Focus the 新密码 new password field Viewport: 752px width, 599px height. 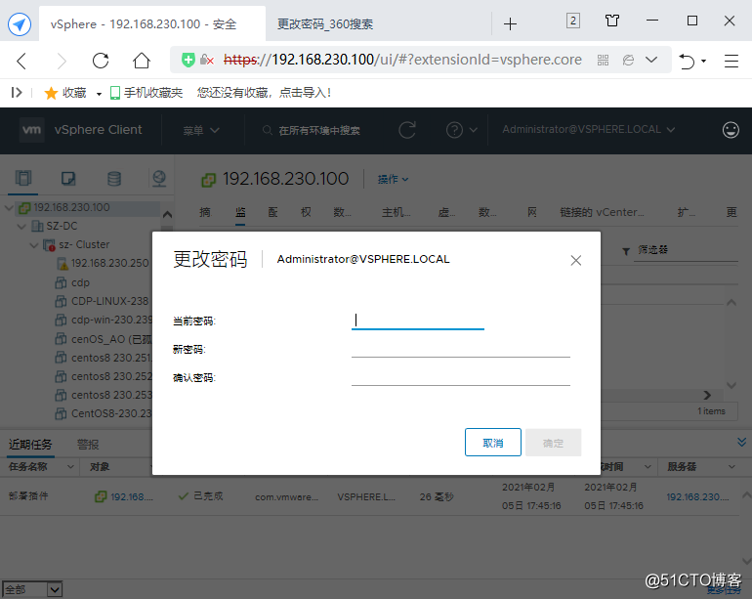[460, 349]
